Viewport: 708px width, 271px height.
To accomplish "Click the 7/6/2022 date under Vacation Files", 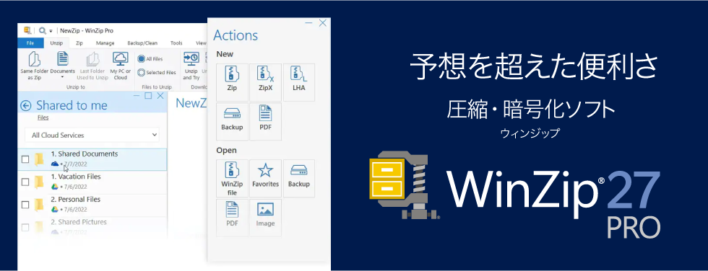I will click(76, 187).
